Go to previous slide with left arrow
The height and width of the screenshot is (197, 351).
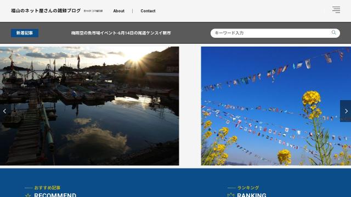5,111
